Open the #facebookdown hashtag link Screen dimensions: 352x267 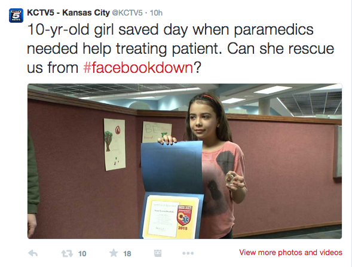[138, 67]
